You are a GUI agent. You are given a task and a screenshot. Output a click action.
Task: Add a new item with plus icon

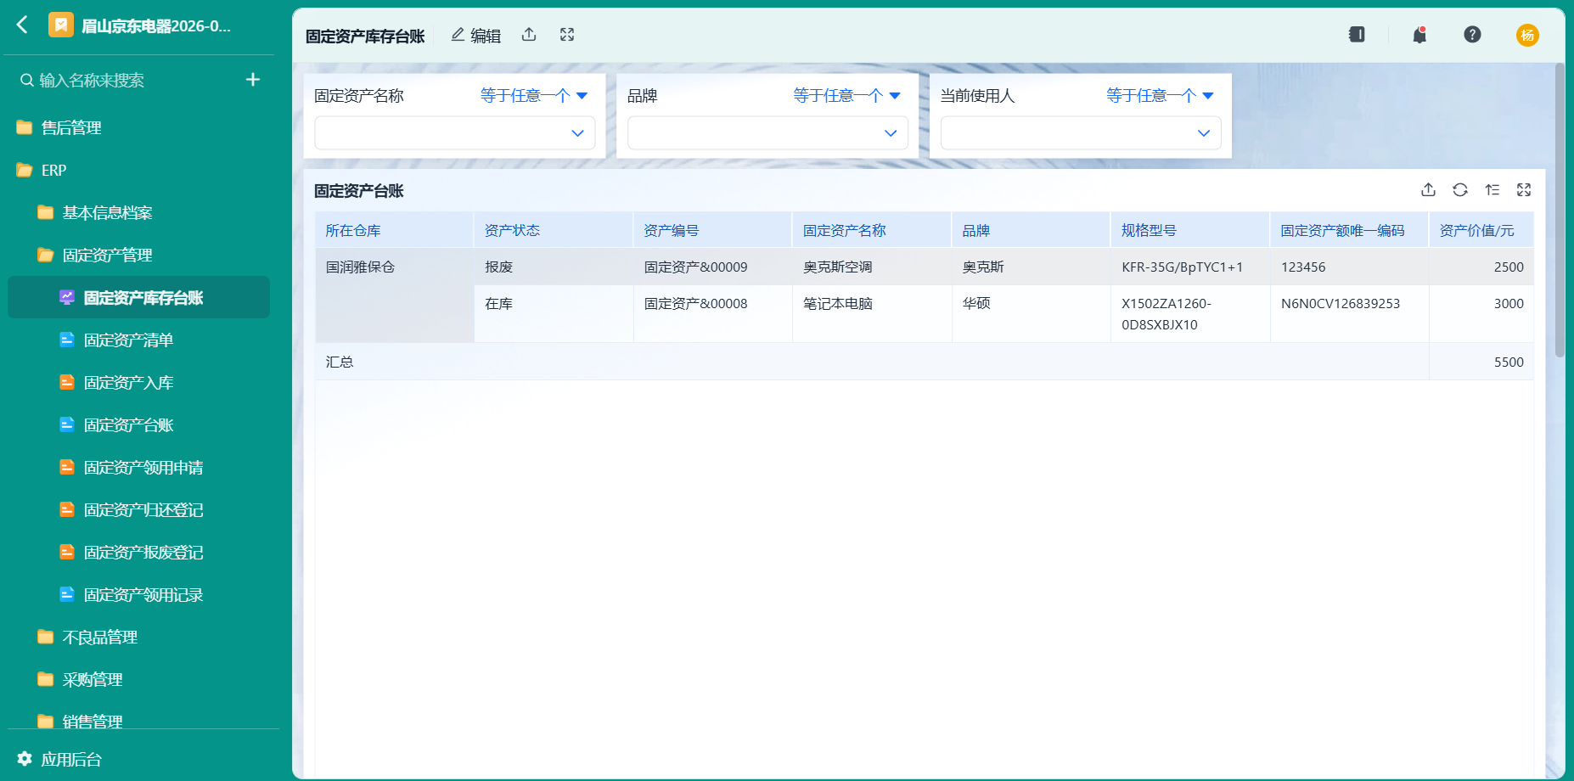pyautogui.click(x=253, y=80)
